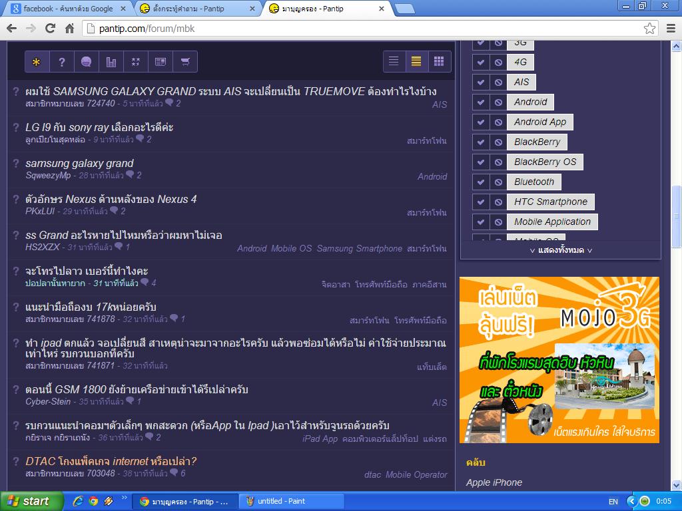Open untitled Paint taskbar item

tap(292, 501)
